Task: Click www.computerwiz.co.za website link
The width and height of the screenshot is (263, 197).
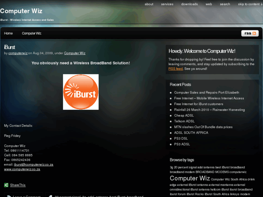Action: pyautogui.click(x=22, y=169)
